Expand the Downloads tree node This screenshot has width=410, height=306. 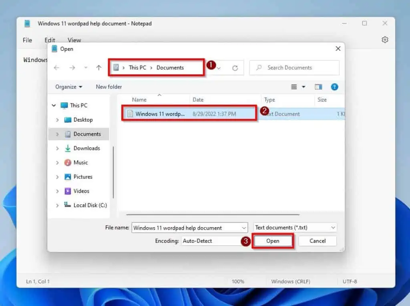(57, 148)
